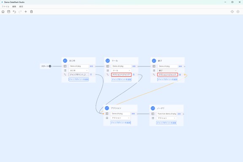Click red-outlined アクションへジャンプ field in 終了 node
Screen dimensions: 243x162
pyautogui.click(x=167, y=75)
